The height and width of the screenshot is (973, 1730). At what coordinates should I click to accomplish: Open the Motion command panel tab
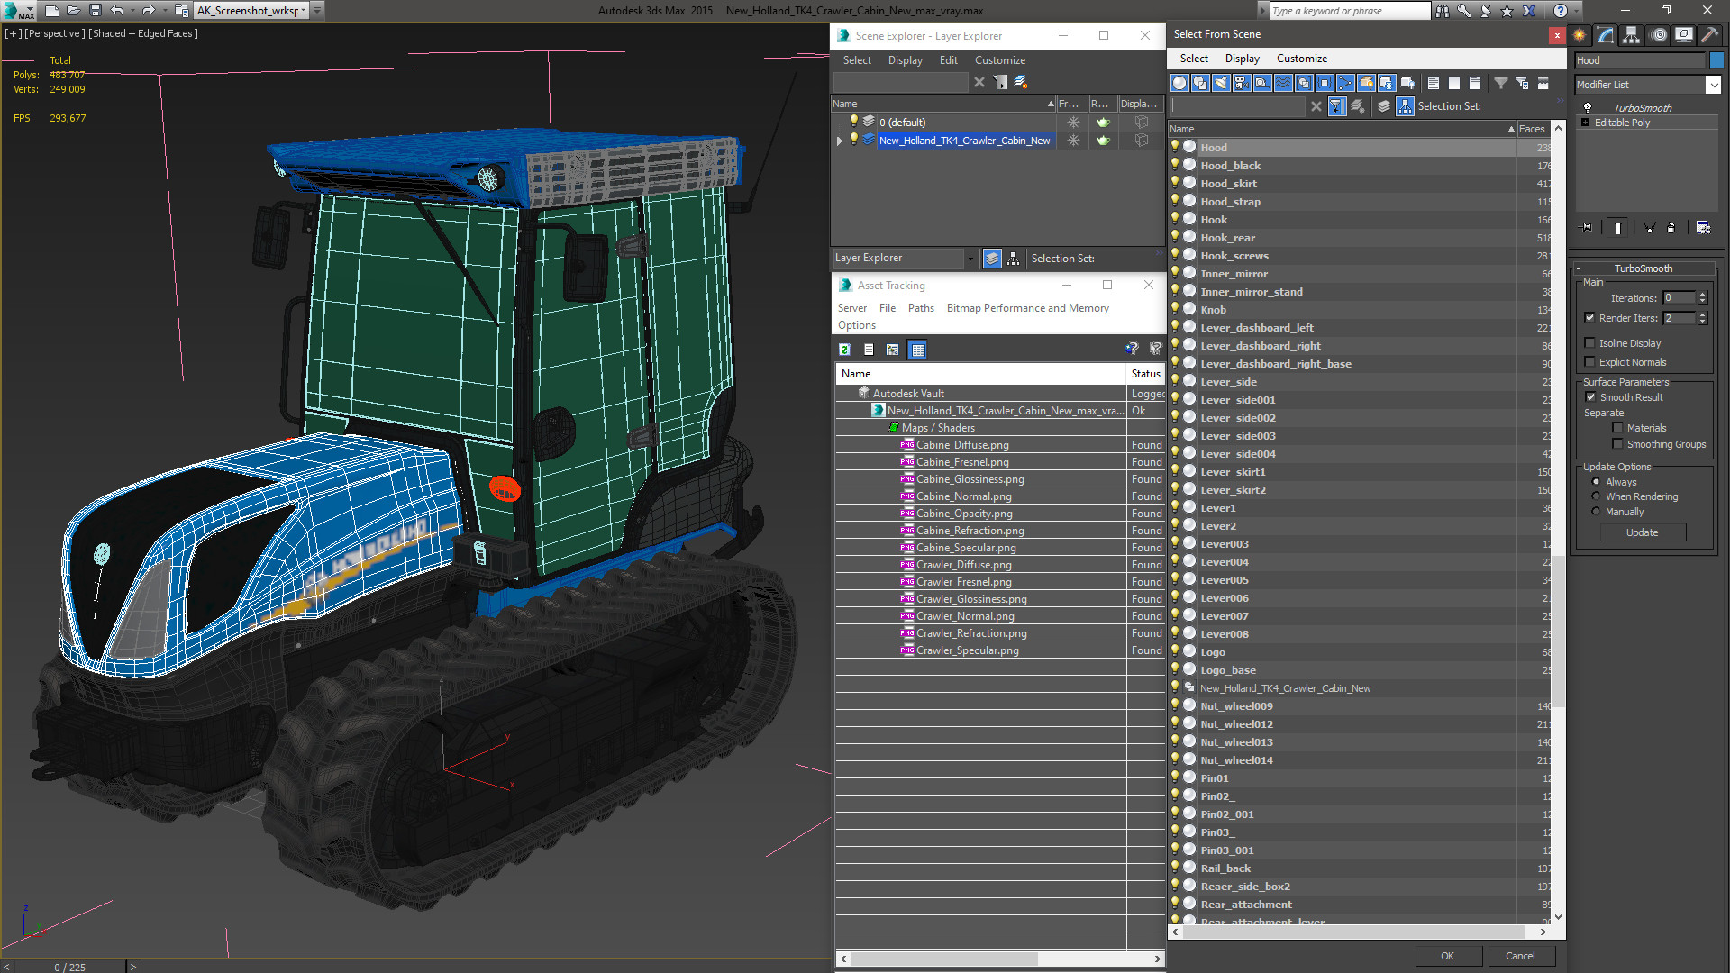point(1658,35)
